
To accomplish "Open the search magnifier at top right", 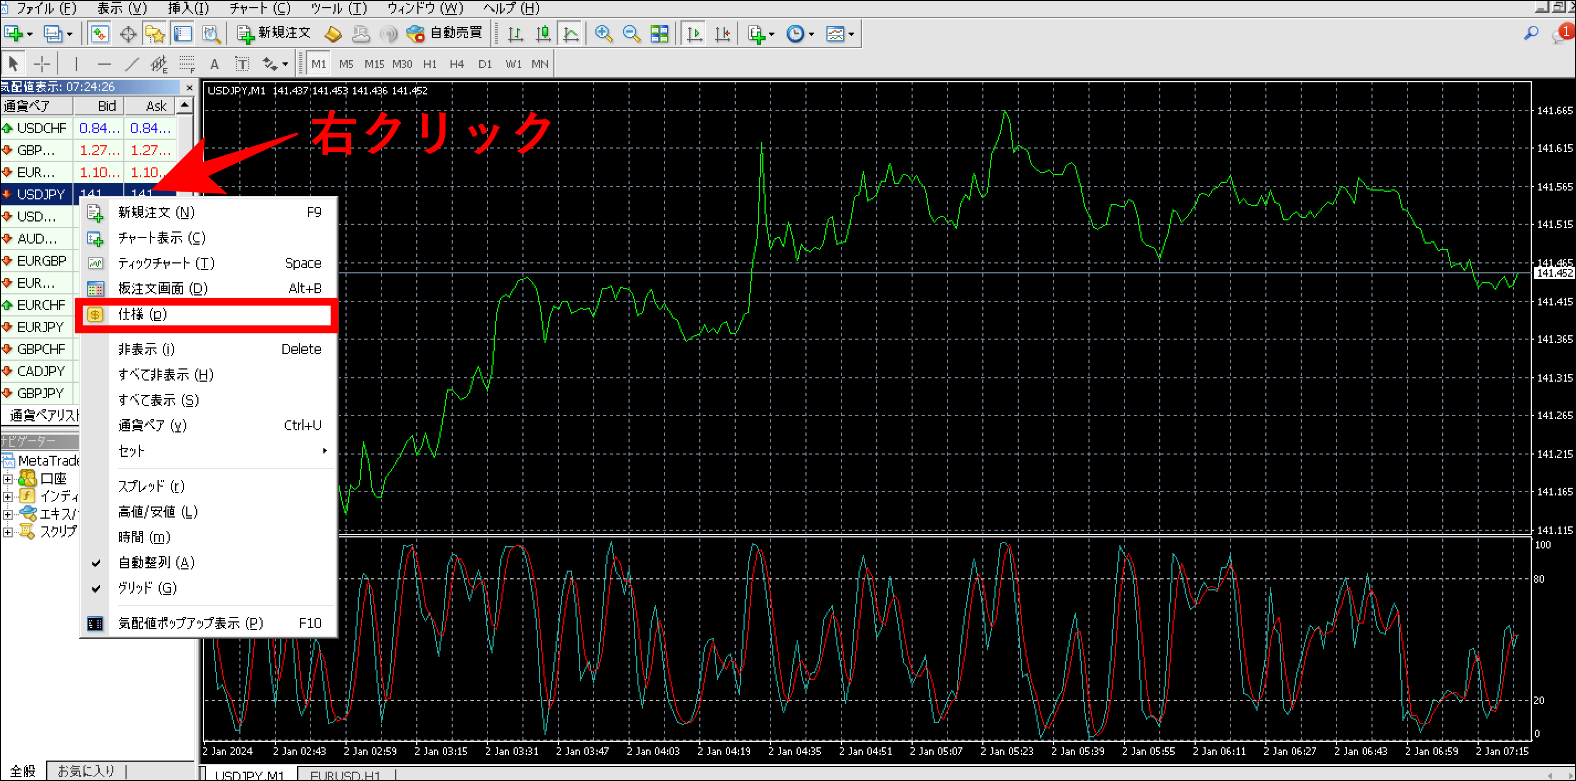I will pyautogui.click(x=1530, y=33).
